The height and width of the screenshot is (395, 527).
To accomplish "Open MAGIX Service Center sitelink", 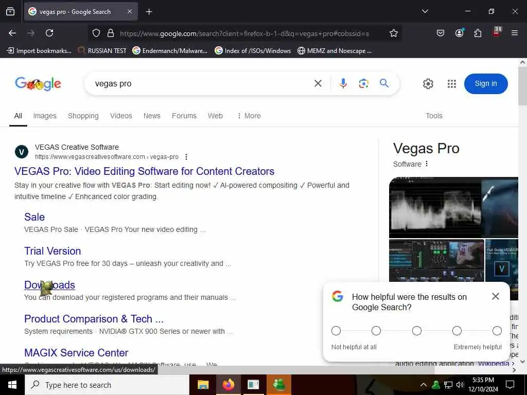I will point(76,353).
